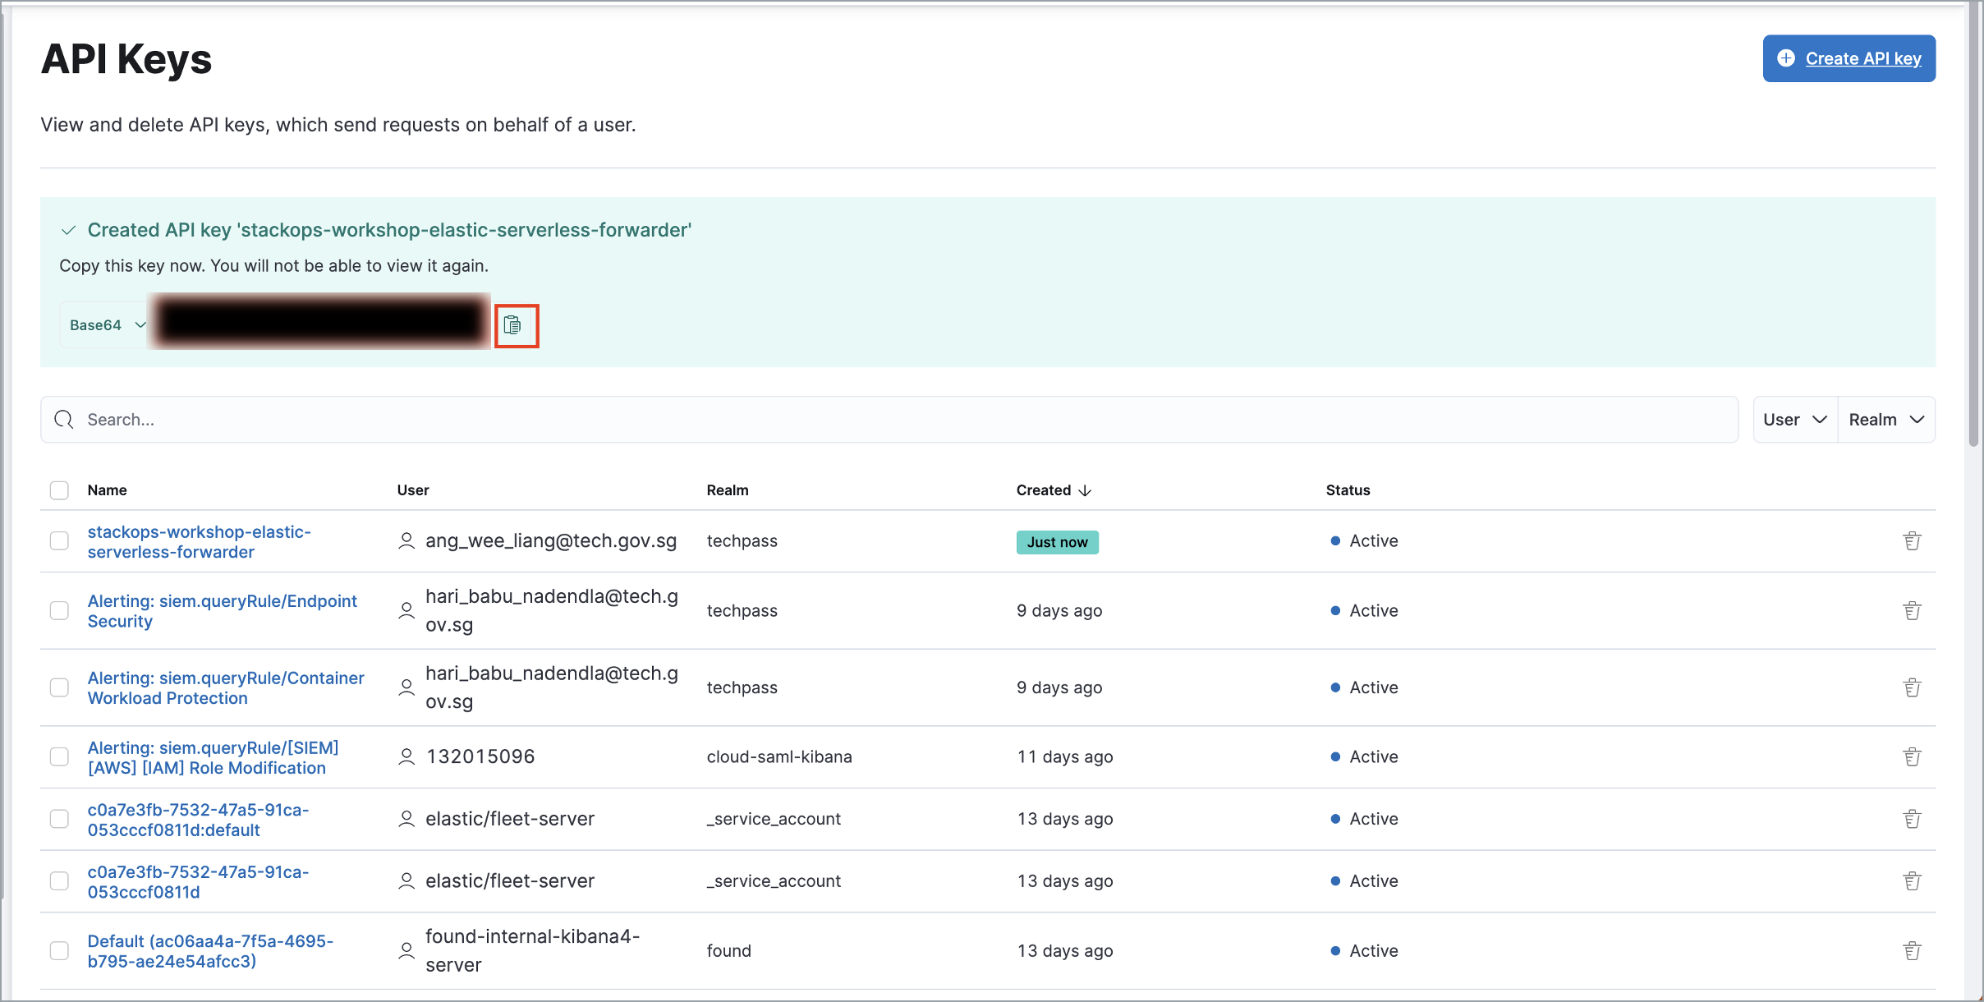The image size is (1984, 1002).
Task: Open Alerting siem.queryRule/Endpoint Security link
Action: pyautogui.click(x=223, y=611)
